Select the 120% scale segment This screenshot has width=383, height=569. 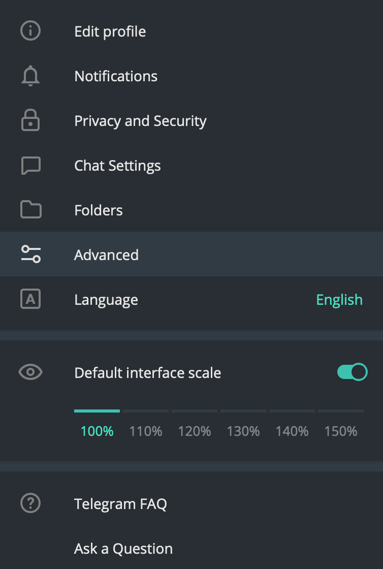[195, 411]
